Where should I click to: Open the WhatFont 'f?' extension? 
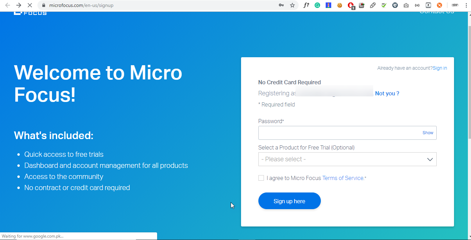click(306, 5)
